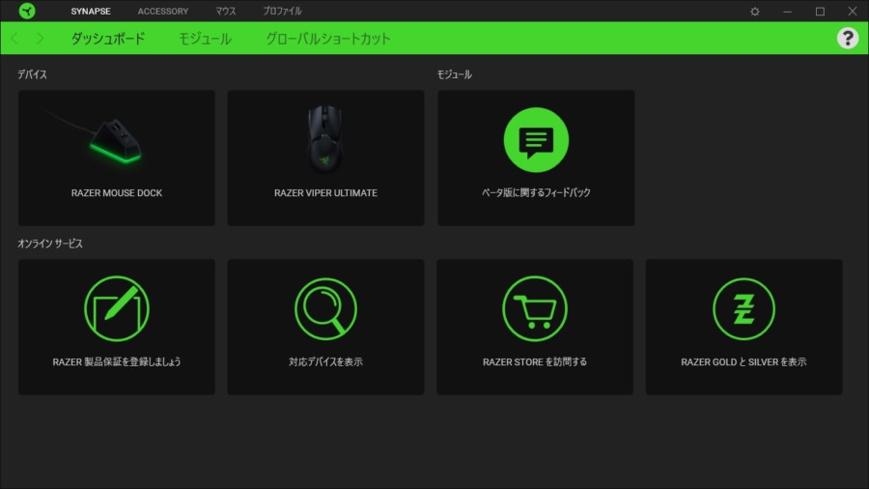Screen dimensions: 869x489
Task: Go back using the left arrow
Action: [x=14, y=39]
